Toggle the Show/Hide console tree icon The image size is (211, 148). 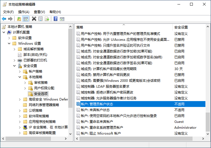25,19
